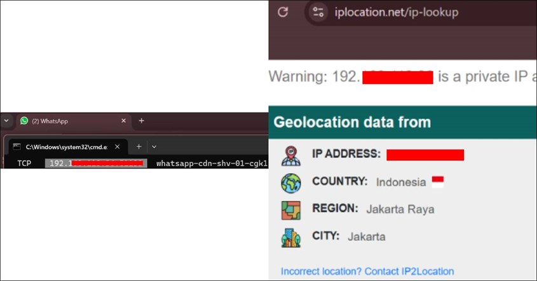Image resolution: width=537 pixels, height=281 pixels.
Task: Add a new terminal tab
Action: click(x=139, y=147)
